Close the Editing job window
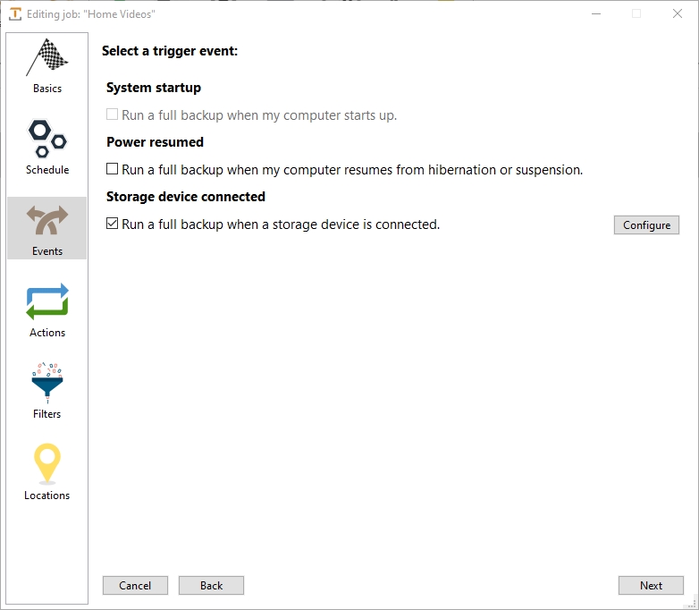The width and height of the screenshot is (699, 610). point(678,13)
